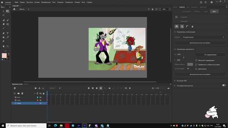This screenshot has height=128, width=228.
Task: Open the stage zoom percentage dropdown
Action: 170,9
